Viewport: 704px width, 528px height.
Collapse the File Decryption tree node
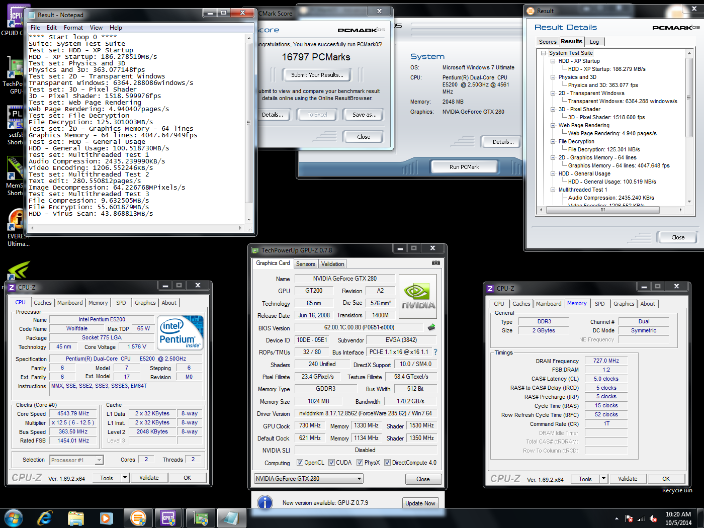pos(553,142)
